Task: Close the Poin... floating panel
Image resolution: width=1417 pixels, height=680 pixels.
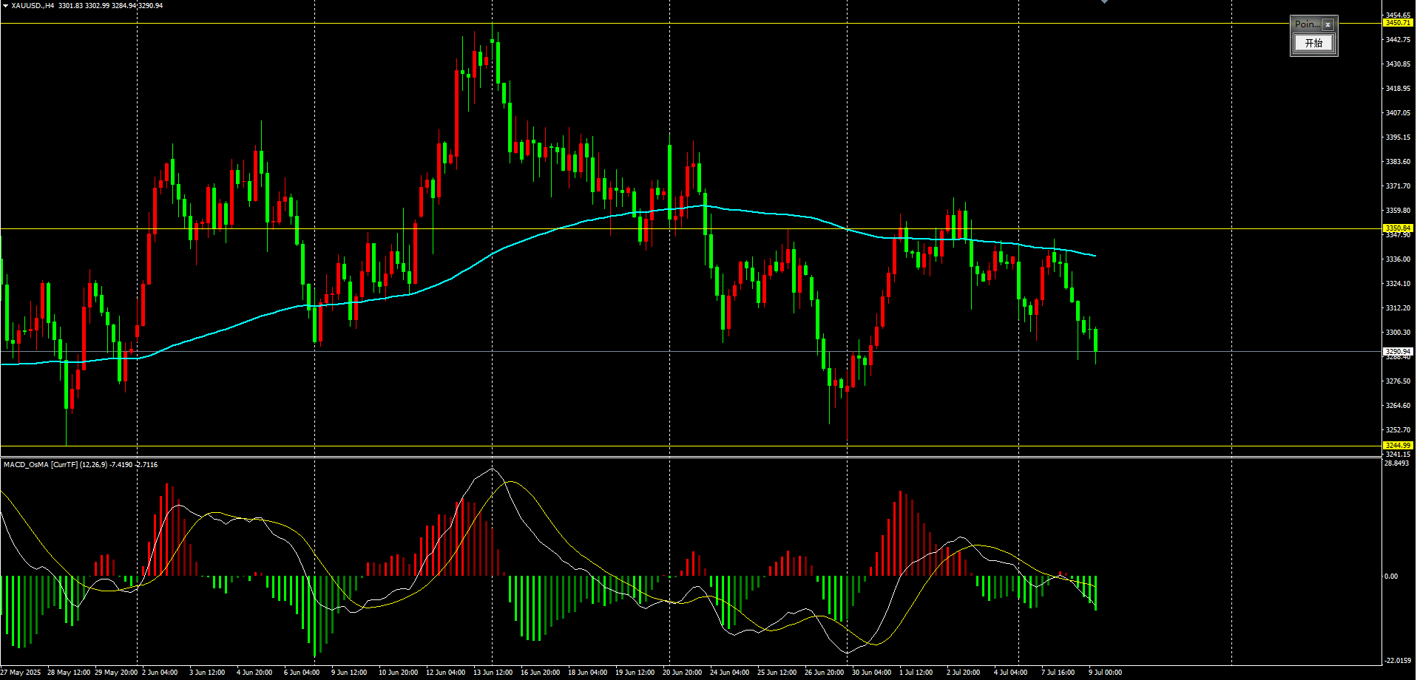Action: pyautogui.click(x=1328, y=24)
